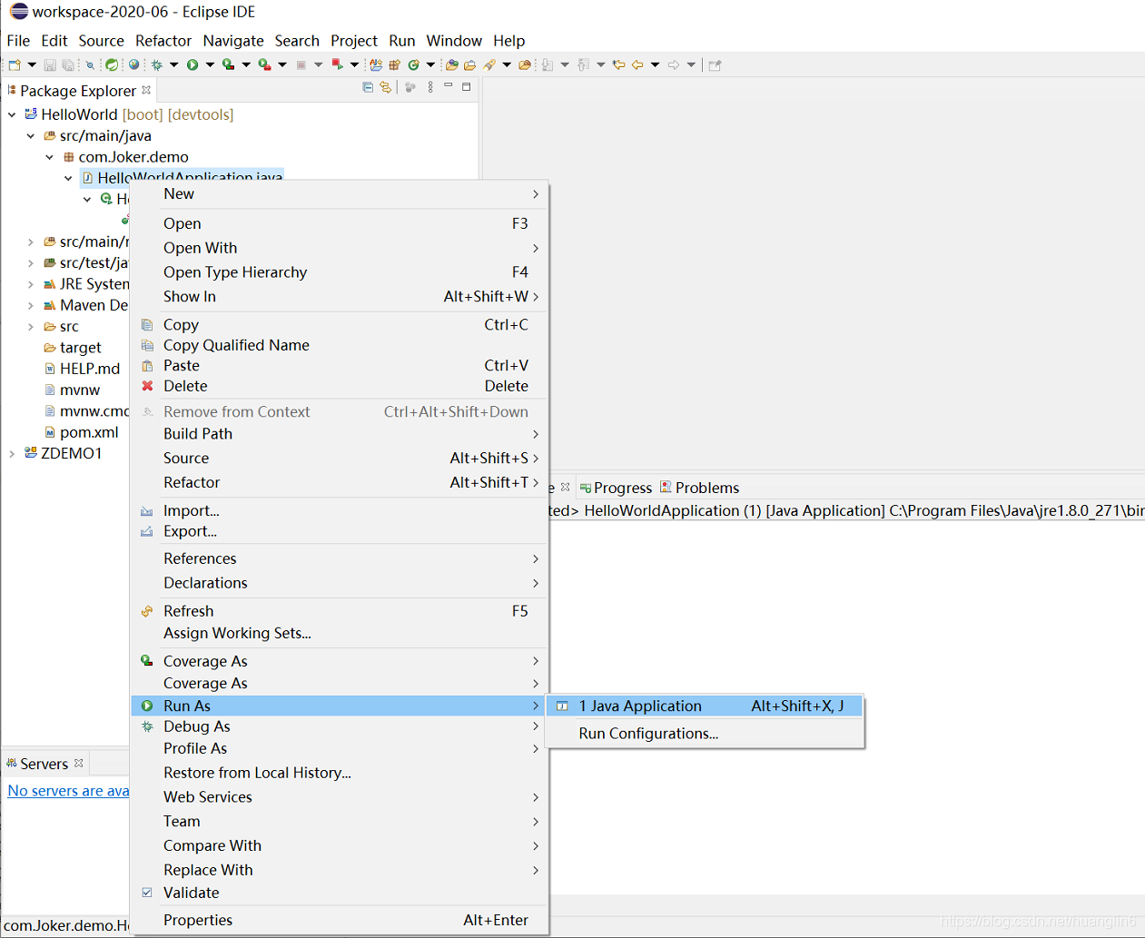Select Restore from Local History... entry
This screenshot has width=1145, height=938.
tap(341, 773)
